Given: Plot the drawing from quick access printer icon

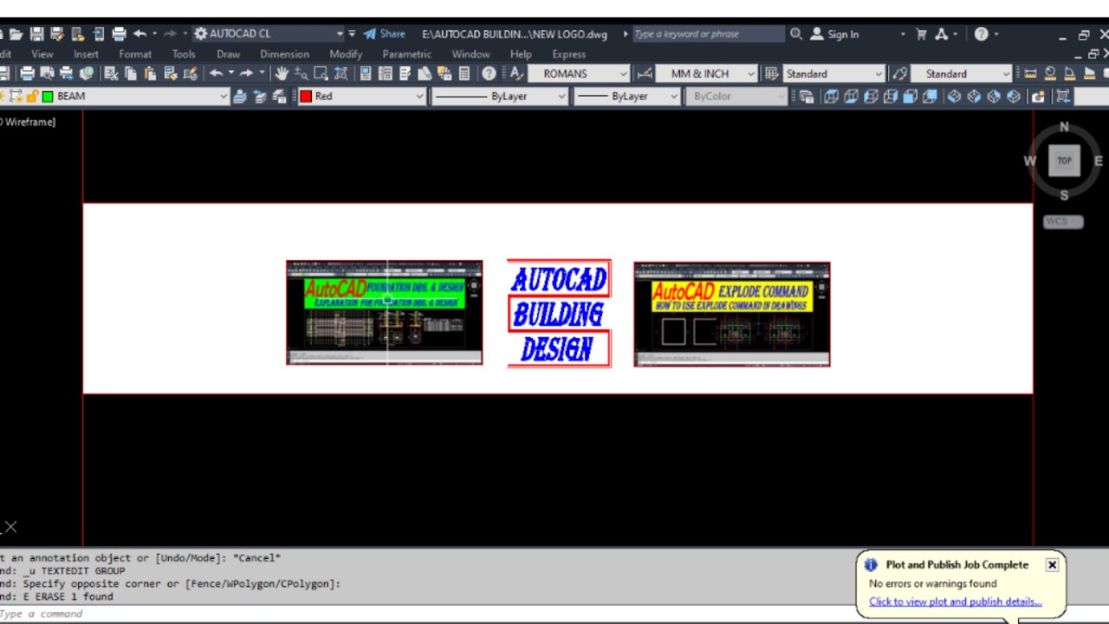Looking at the screenshot, I should click(119, 34).
